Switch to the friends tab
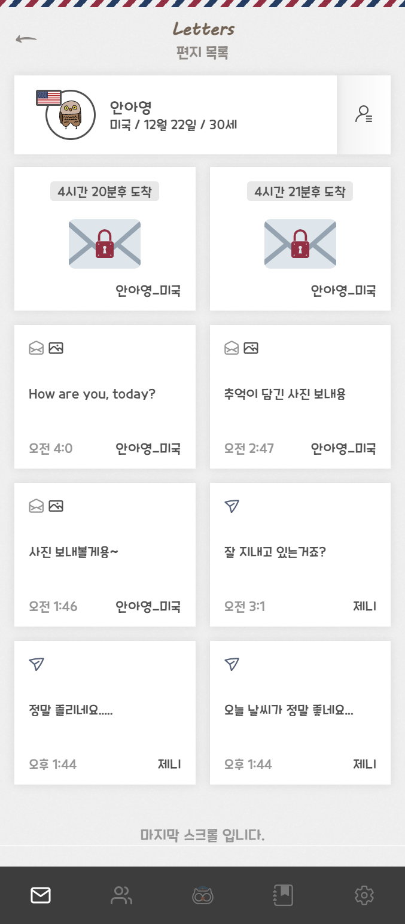Screen dimensions: 405x924 click(x=121, y=895)
